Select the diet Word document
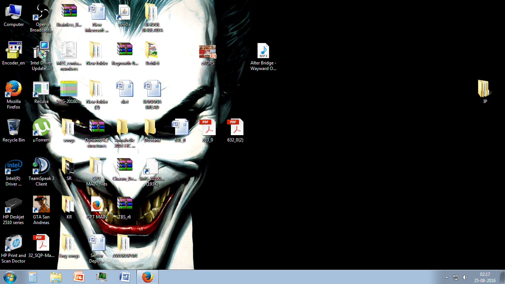Viewport: 505px width, 284px height. coord(125,92)
